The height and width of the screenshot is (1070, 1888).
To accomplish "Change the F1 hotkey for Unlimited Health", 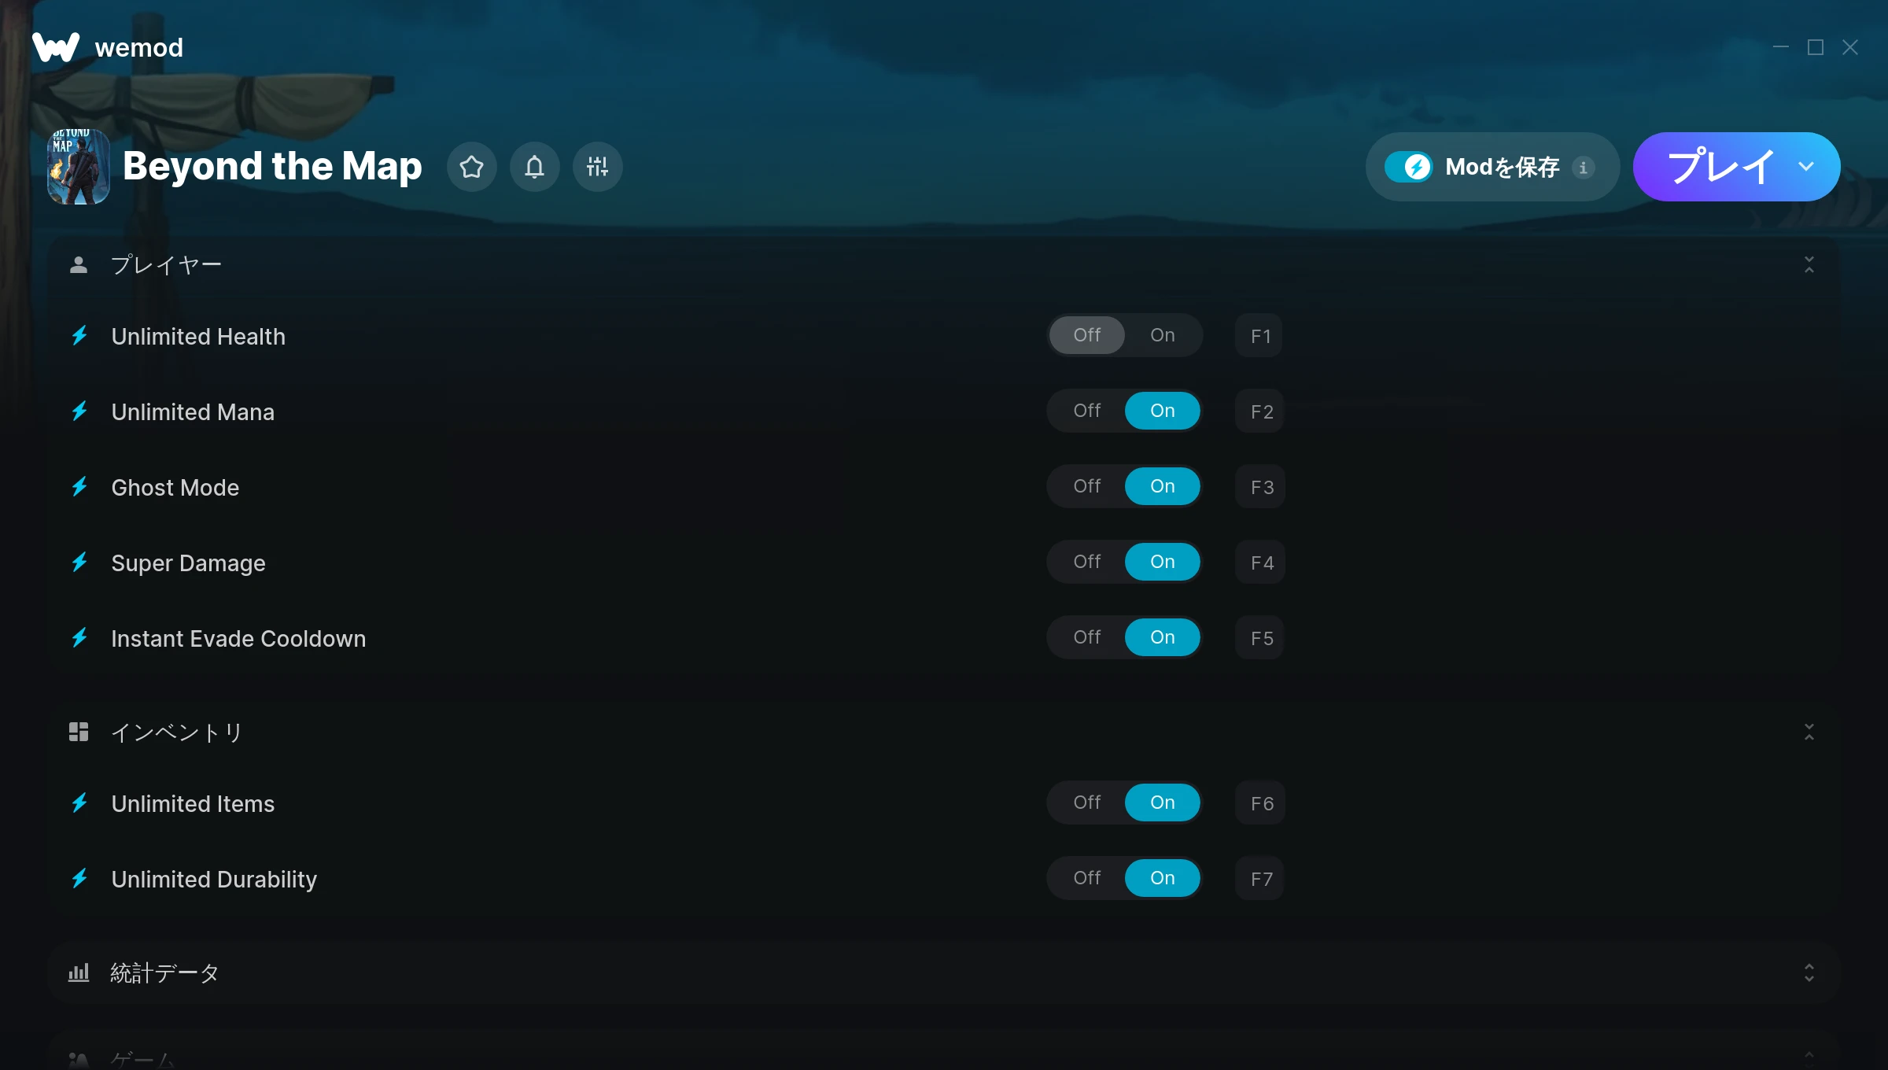I will pos(1259,336).
